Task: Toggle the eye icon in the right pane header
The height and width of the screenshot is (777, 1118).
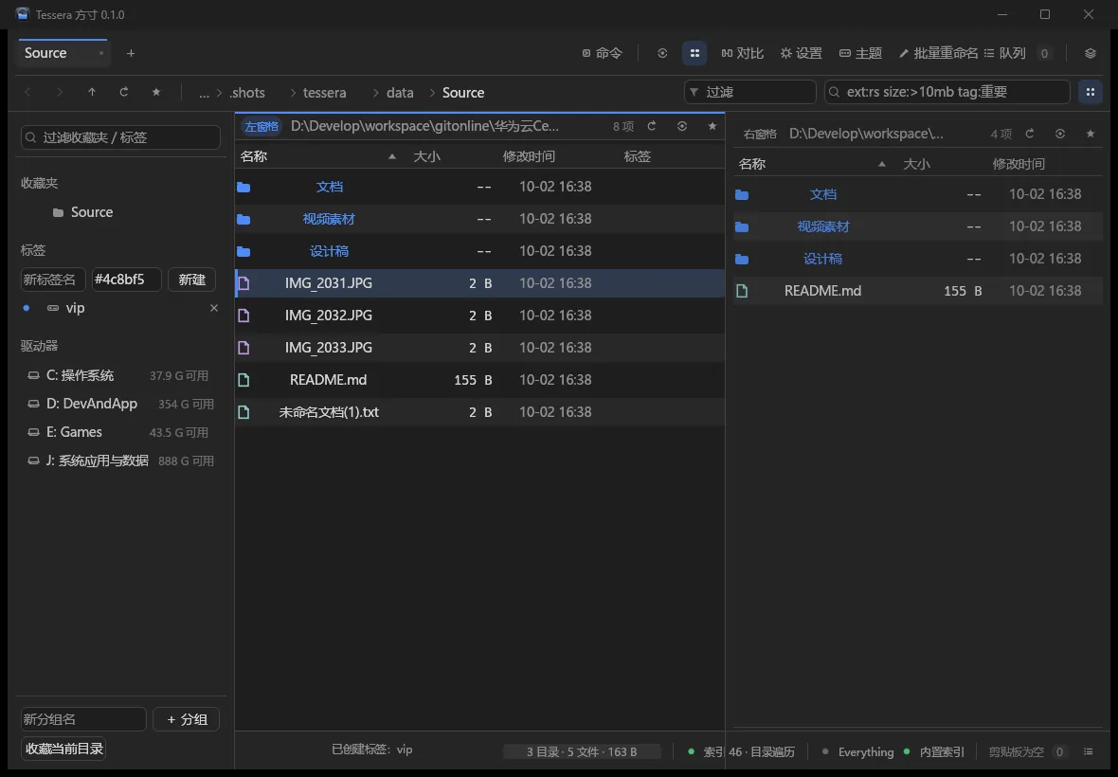Action: pos(1060,134)
